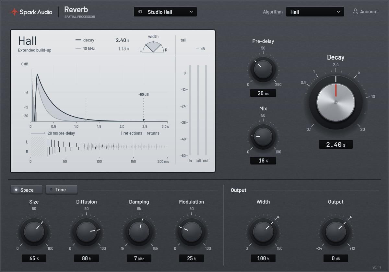Click the 'Extended build-up' text

35,50
